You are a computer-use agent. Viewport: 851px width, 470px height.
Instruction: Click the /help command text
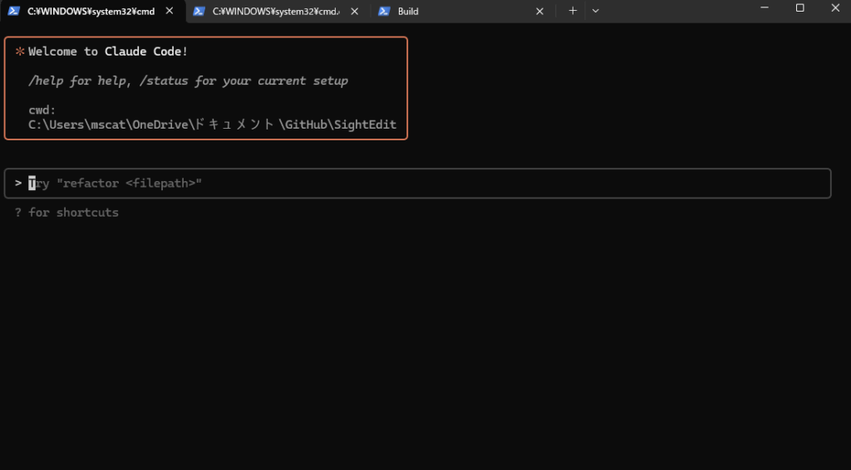tap(46, 81)
